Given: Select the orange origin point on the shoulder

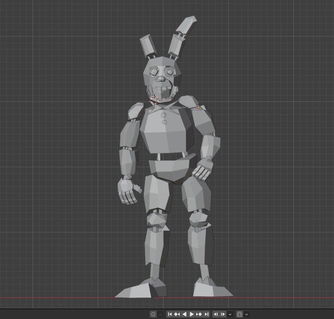Looking at the screenshot, I should click(198, 107).
